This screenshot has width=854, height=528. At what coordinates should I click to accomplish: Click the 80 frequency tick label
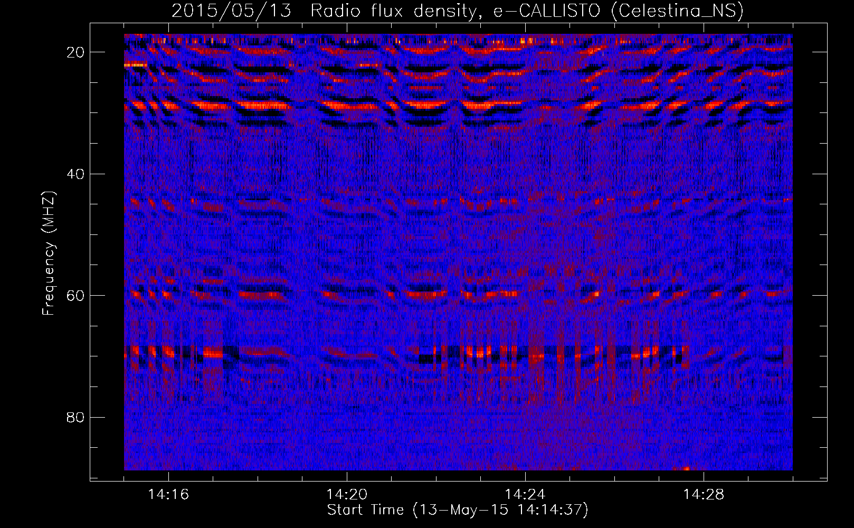[x=76, y=418]
